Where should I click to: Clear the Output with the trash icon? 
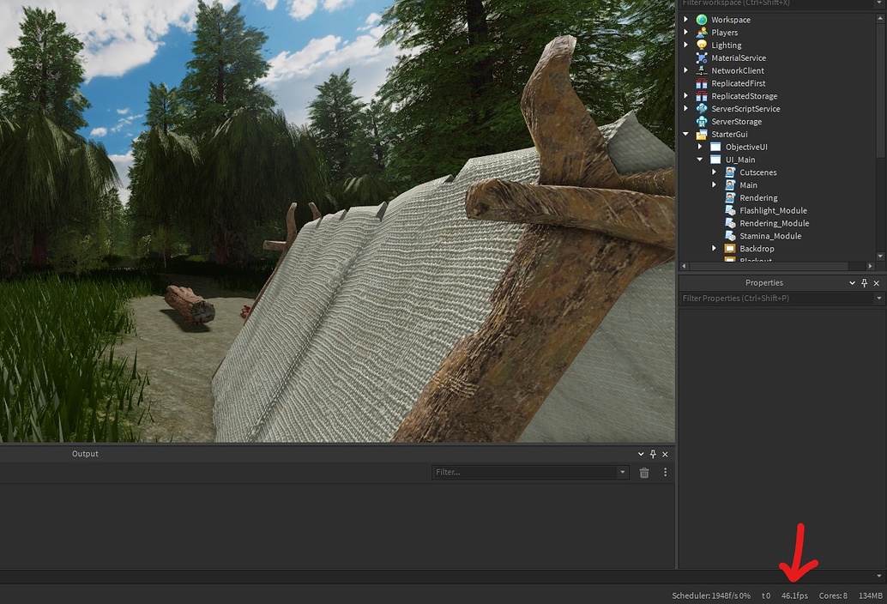pos(644,472)
